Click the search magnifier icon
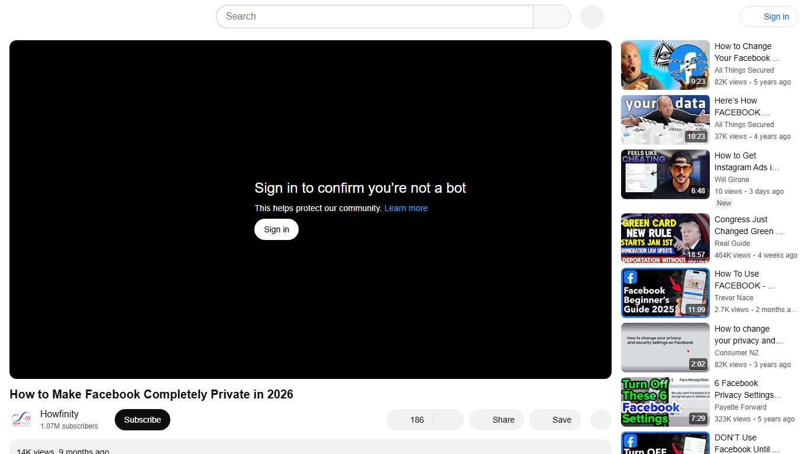Screen dimensions: 808x454 pyautogui.click(x=551, y=17)
